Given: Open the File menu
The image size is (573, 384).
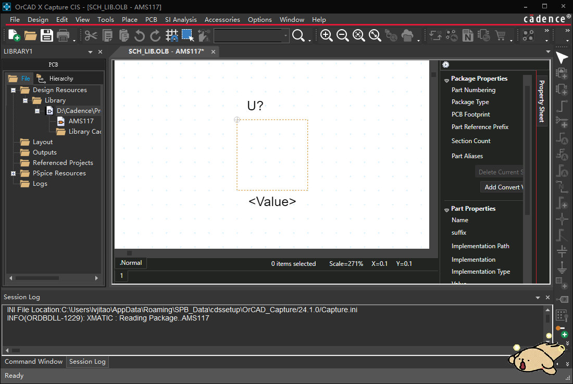Looking at the screenshot, I should tap(15, 20).
